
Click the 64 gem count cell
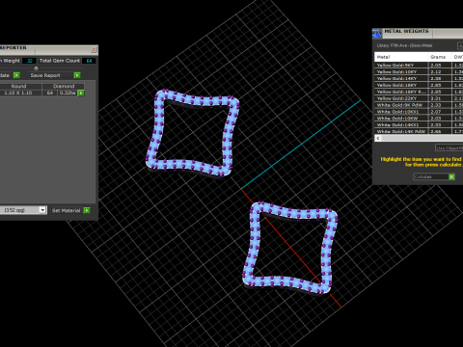click(x=50, y=93)
